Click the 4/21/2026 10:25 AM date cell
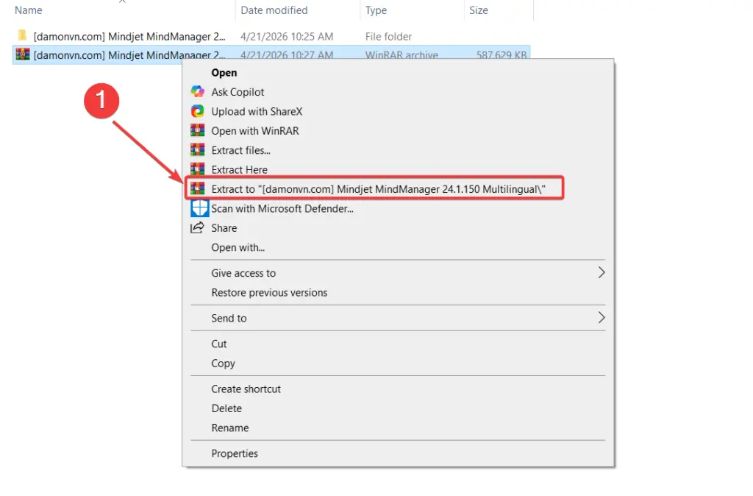The width and height of the screenshot is (753, 496). [x=287, y=37]
